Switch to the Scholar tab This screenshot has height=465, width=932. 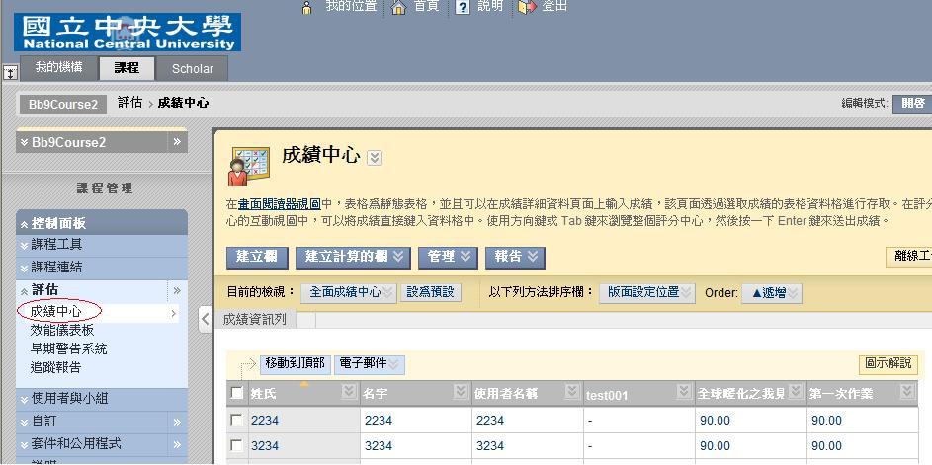(192, 69)
